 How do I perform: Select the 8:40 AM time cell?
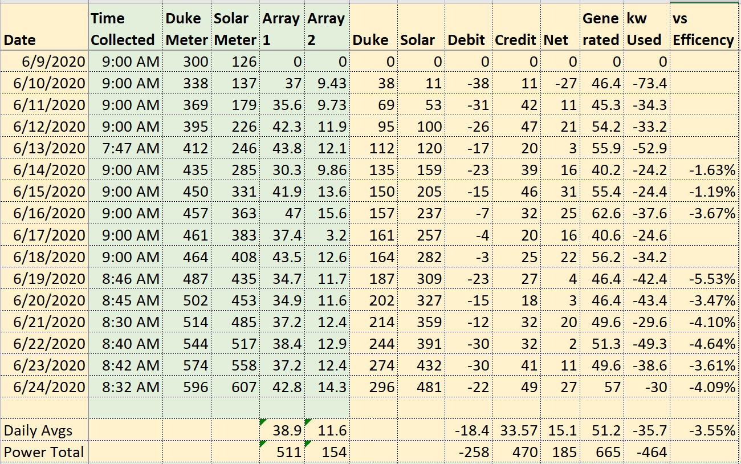point(125,343)
